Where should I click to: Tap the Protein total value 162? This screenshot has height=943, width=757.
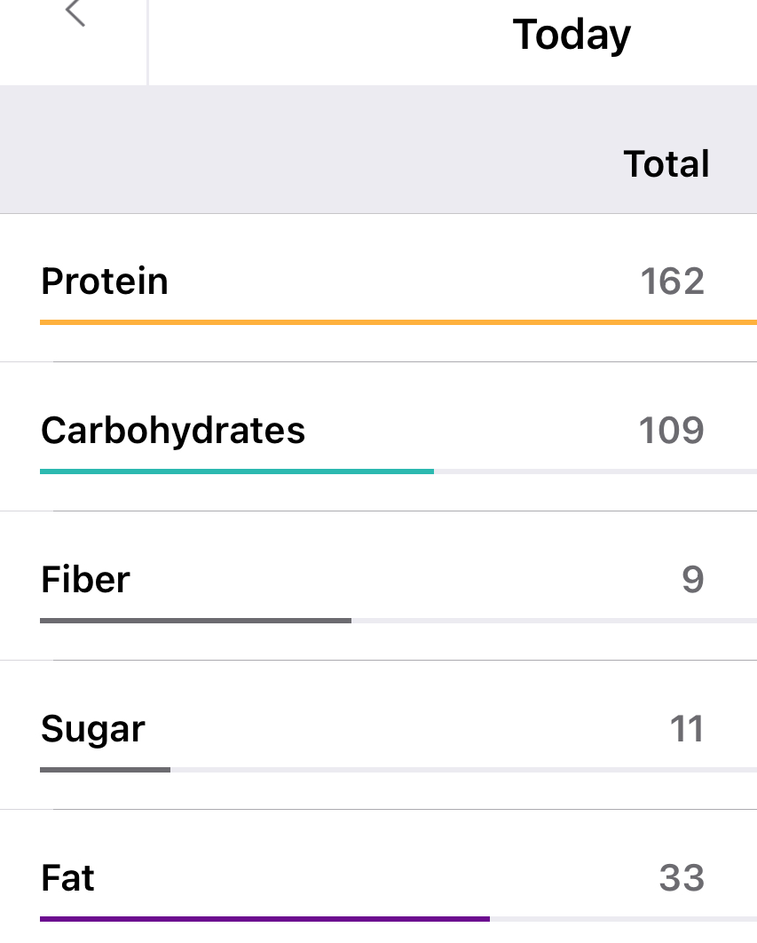pyautogui.click(x=672, y=281)
